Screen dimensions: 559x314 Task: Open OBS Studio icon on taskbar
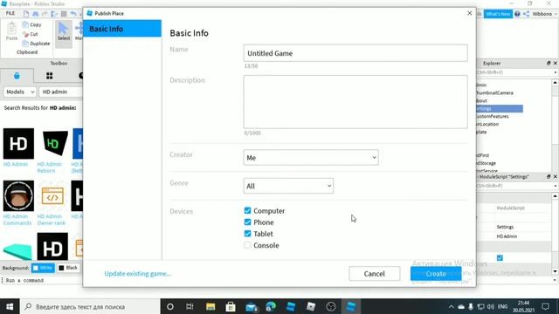click(331, 306)
